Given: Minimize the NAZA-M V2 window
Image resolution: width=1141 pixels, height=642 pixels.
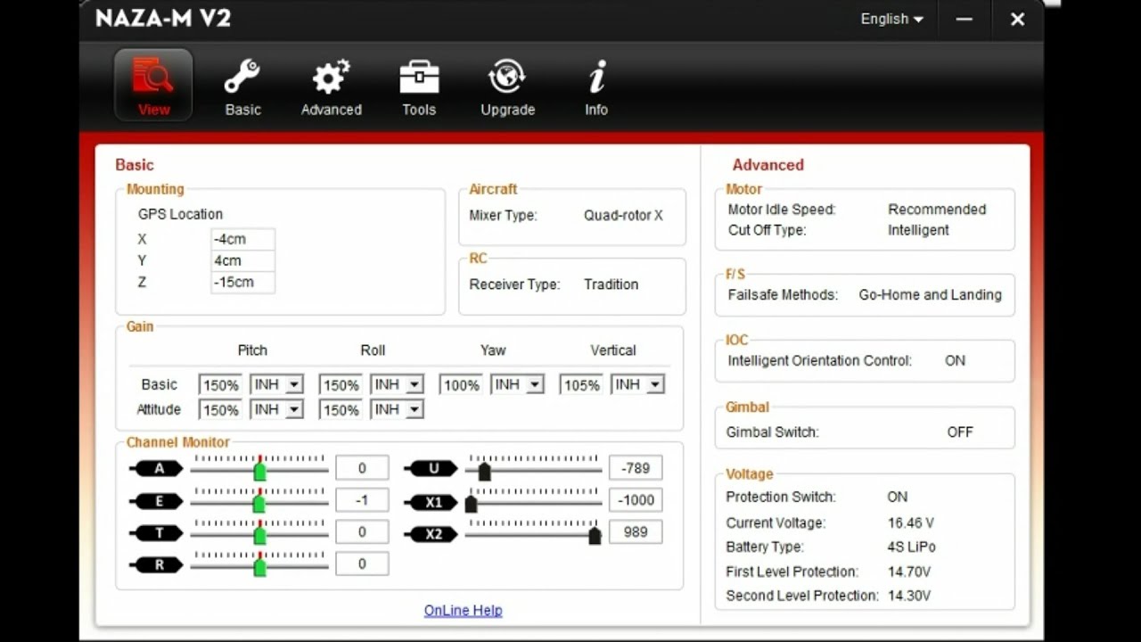Looking at the screenshot, I should pyautogui.click(x=964, y=19).
